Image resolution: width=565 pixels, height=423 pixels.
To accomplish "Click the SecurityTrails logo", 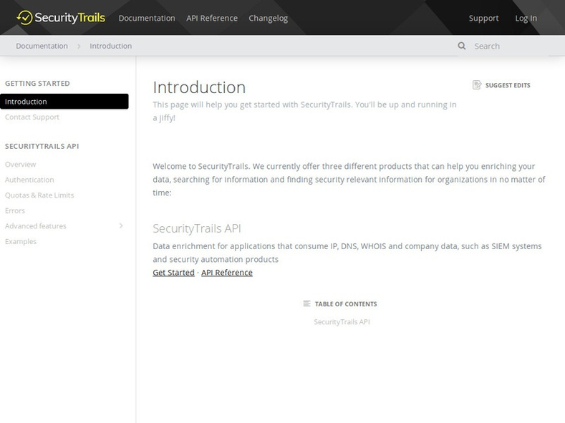I will [x=61, y=18].
